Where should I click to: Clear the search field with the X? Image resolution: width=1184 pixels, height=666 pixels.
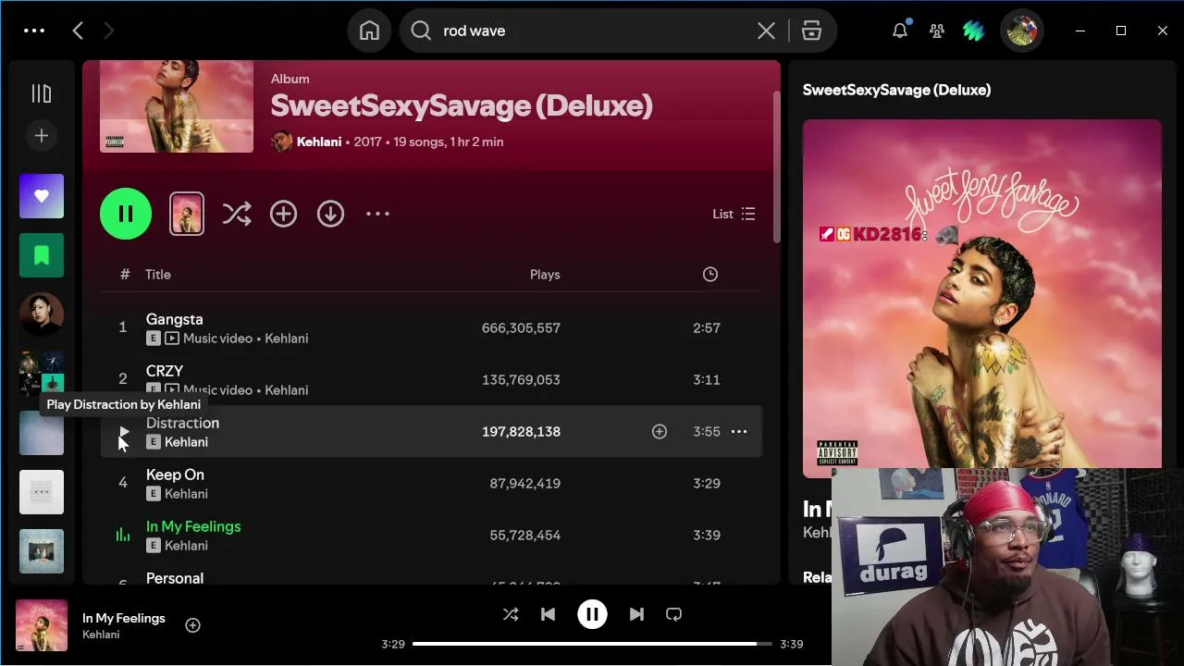[766, 31]
